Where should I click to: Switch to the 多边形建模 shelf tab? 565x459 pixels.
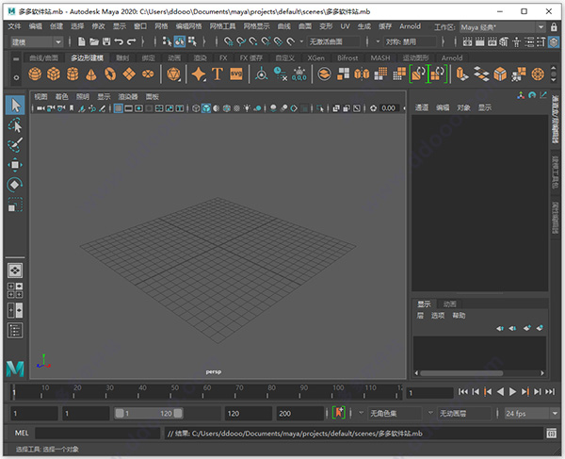point(85,57)
